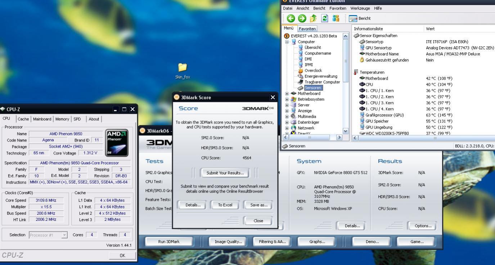Click the Wert column header in EVEREST
This screenshot has width=495, height=265.
pyautogui.click(x=460, y=29)
